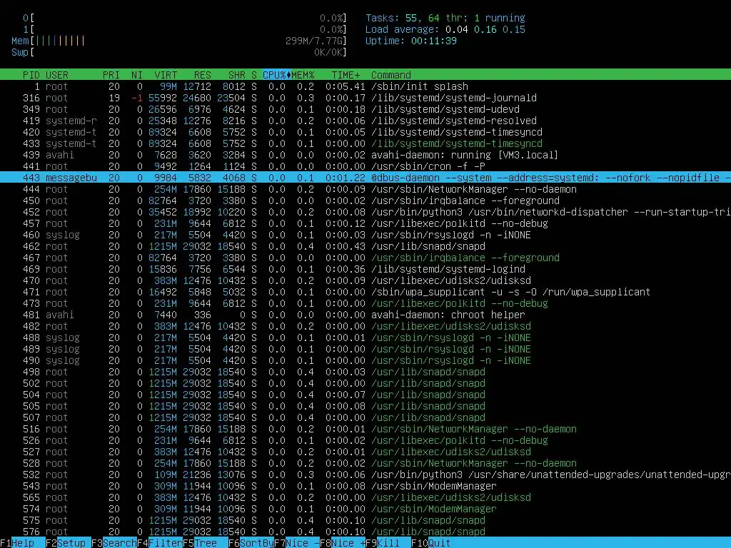Sort by the VIRT column header
The image size is (731, 548).
pyautogui.click(x=166, y=75)
